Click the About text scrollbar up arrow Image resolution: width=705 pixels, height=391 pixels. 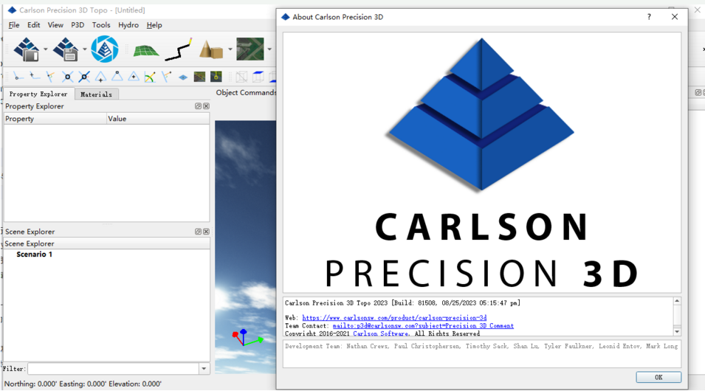[x=677, y=301]
